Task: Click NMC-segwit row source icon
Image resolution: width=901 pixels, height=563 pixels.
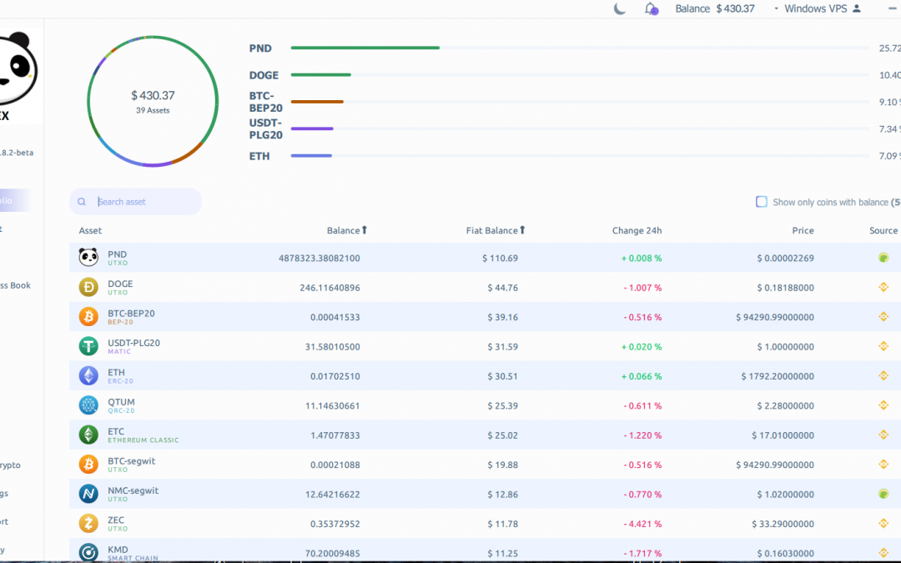Action: pyautogui.click(x=883, y=494)
